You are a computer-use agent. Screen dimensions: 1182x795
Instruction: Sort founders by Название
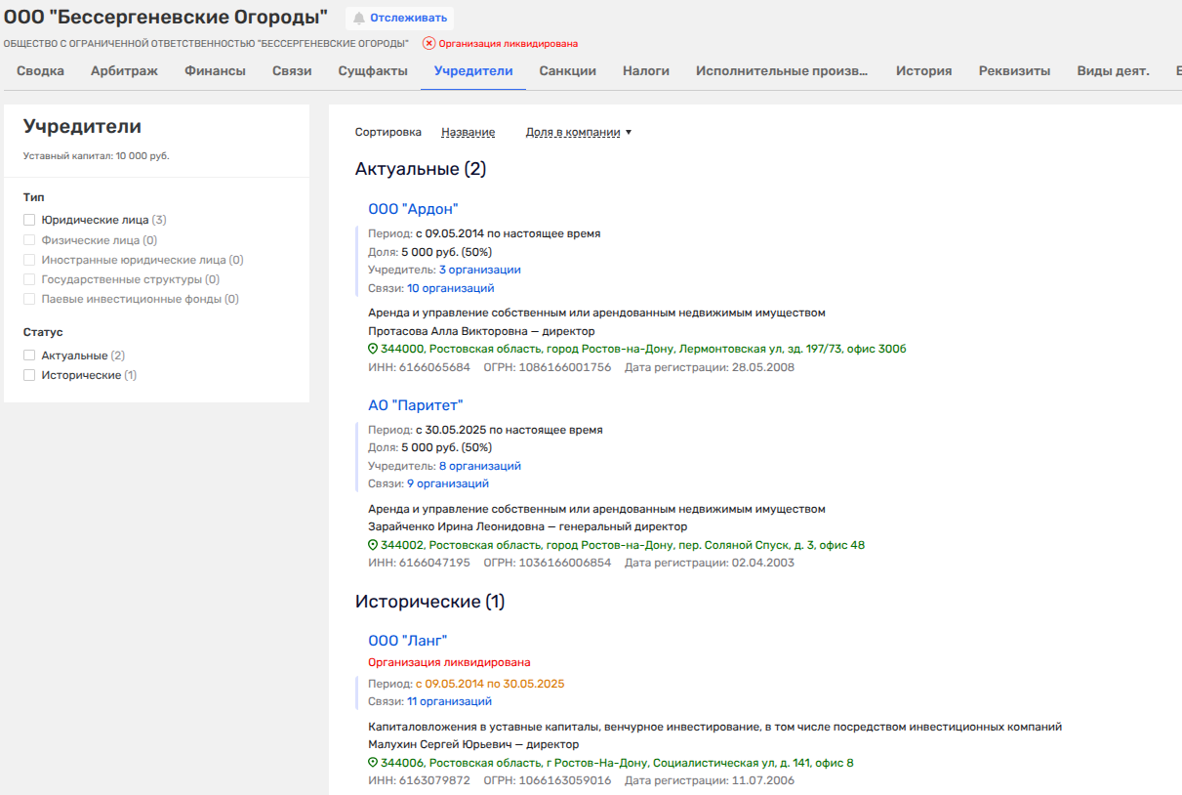point(468,132)
